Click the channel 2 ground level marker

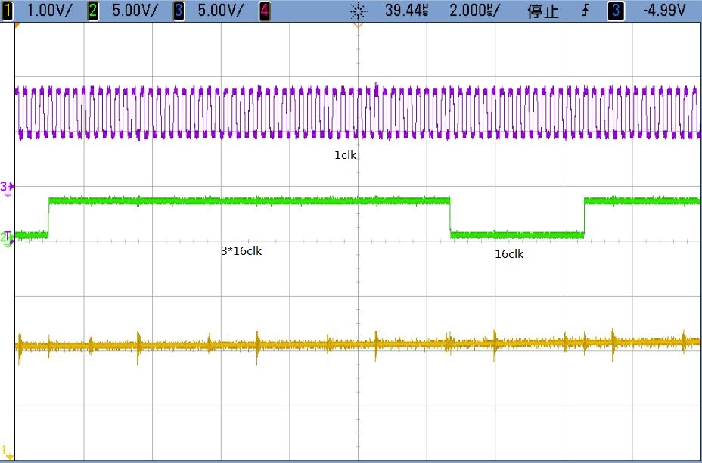click(x=7, y=238)
